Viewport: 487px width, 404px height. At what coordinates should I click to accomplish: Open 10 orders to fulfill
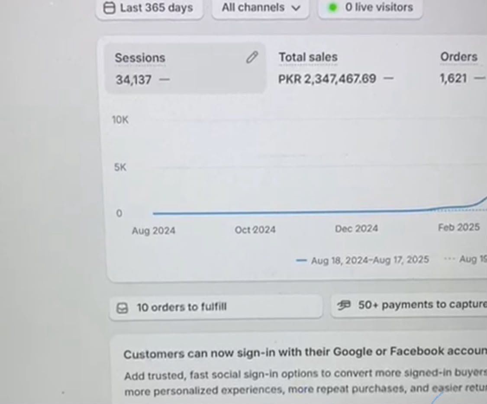pos(216,307)
